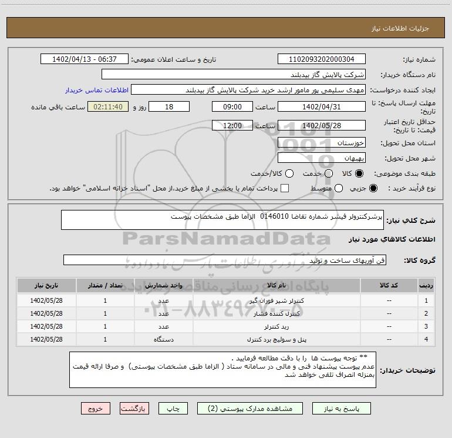
Task: Select the خدمت radio button
Action: [329, 173]
